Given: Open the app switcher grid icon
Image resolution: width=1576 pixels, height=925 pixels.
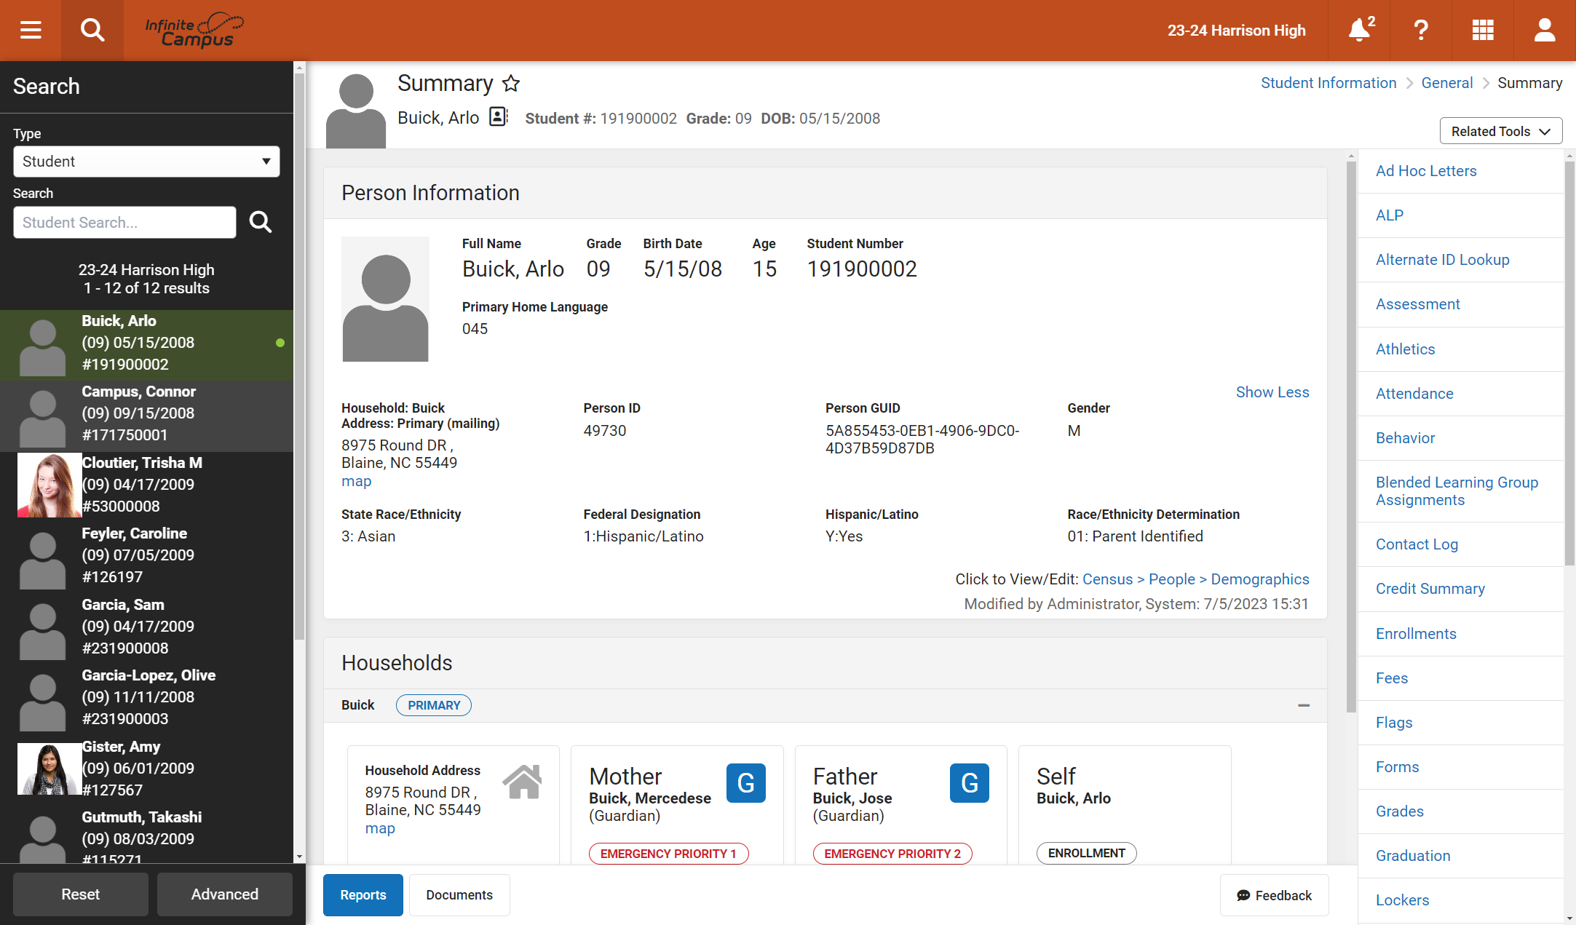Looking at the screenshot, I should tap(1483, 31).
